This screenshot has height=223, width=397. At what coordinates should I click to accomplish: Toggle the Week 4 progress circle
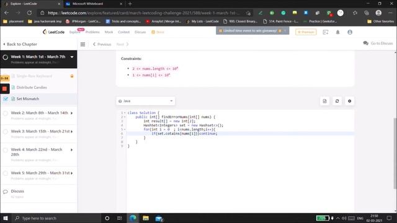coord(6,150)
